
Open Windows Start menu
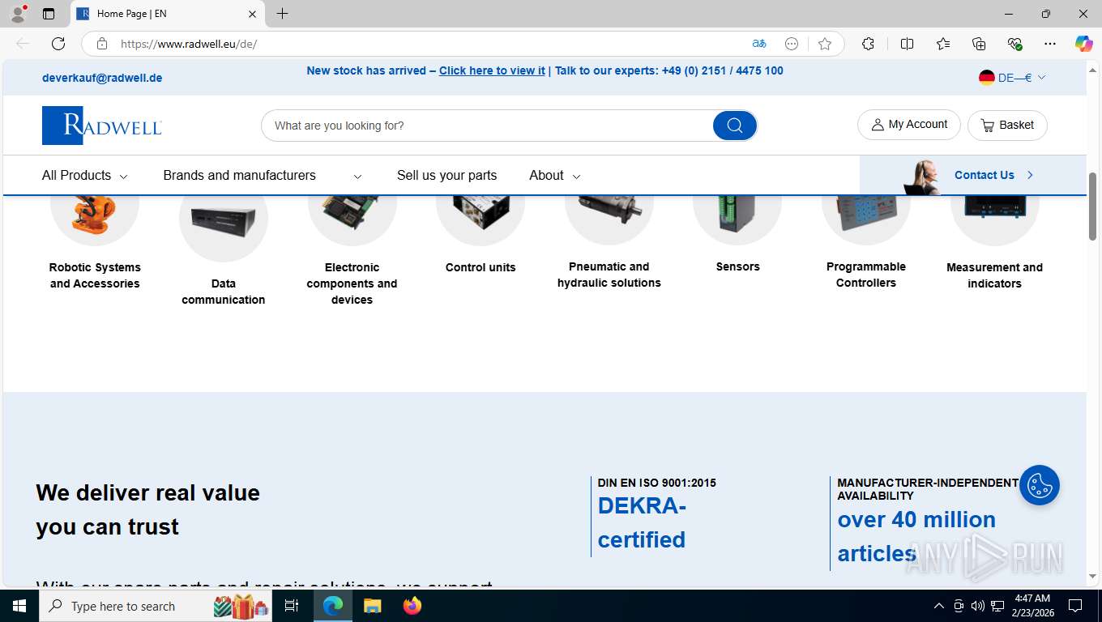pos(19,606)
